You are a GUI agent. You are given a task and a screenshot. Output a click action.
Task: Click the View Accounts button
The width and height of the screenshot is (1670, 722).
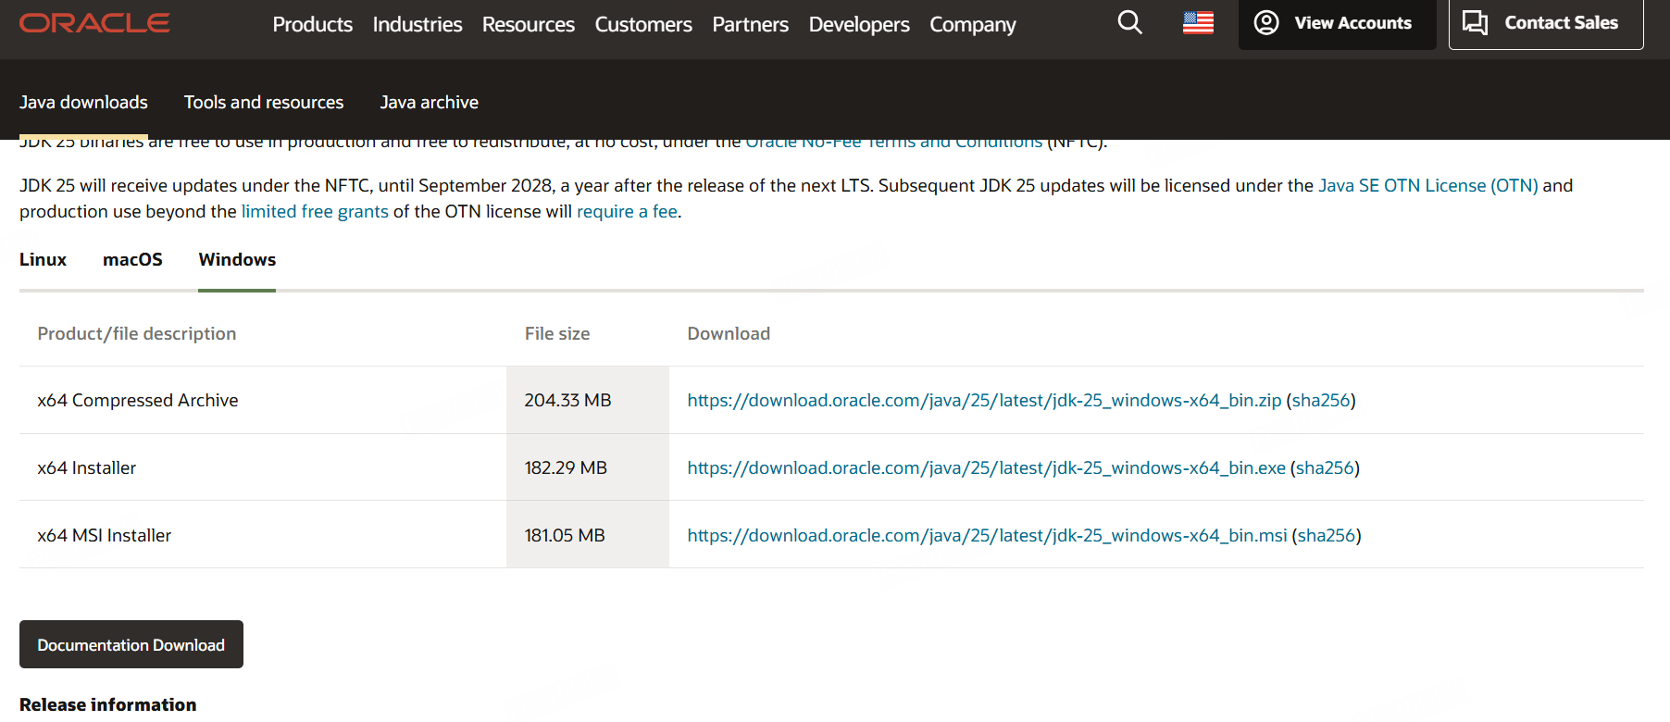point(1337,23)
